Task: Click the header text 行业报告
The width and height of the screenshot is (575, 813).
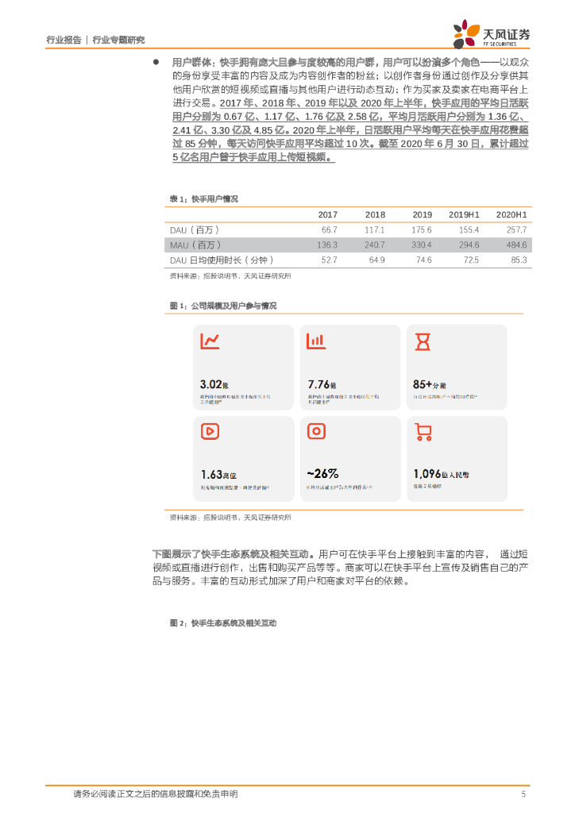Action: tap(64, 40)
